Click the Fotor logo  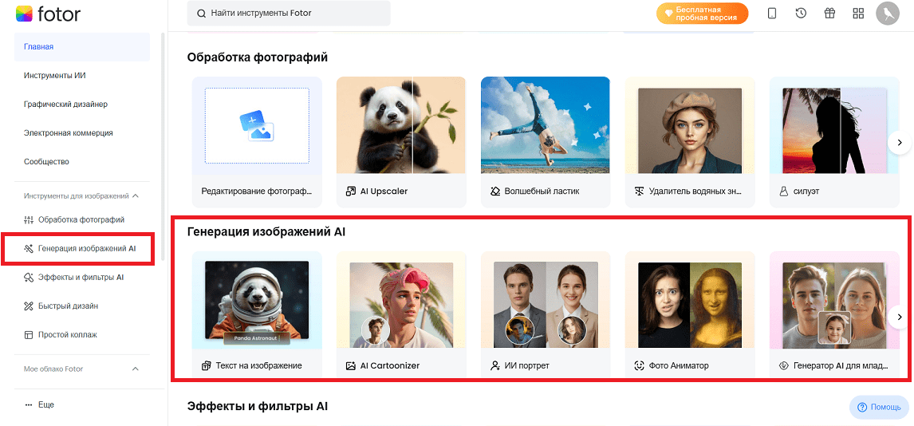pyautogui.click(x=48, y=14)
